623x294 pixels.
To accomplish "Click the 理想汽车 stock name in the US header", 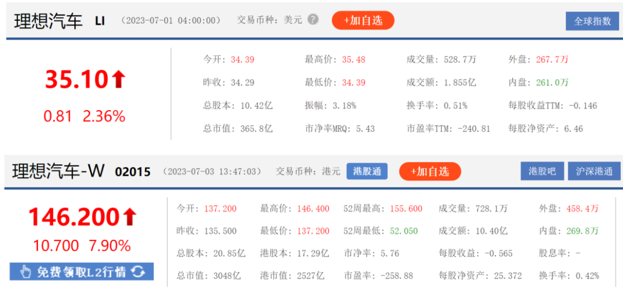I will pos(48,21).
